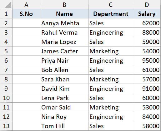Click Aanya Mehta's Sales department cell
Image resolution: width=161 pixels, height=131 pixels.
(111, 23)
